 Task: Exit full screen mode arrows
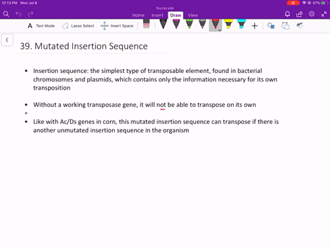coord(324,14)
